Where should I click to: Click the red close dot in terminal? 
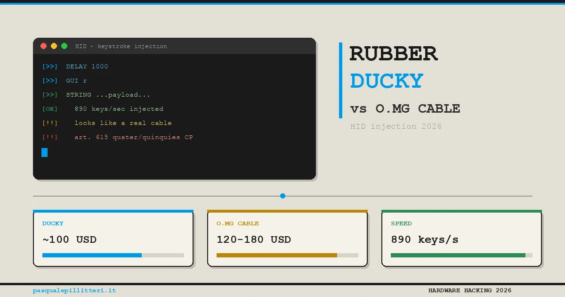click(x=44, y=46)
